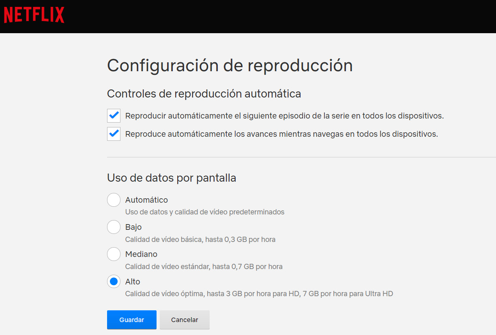Select the Mediano data usage option
Screen dimensions: 496x335
click(114, 254)
